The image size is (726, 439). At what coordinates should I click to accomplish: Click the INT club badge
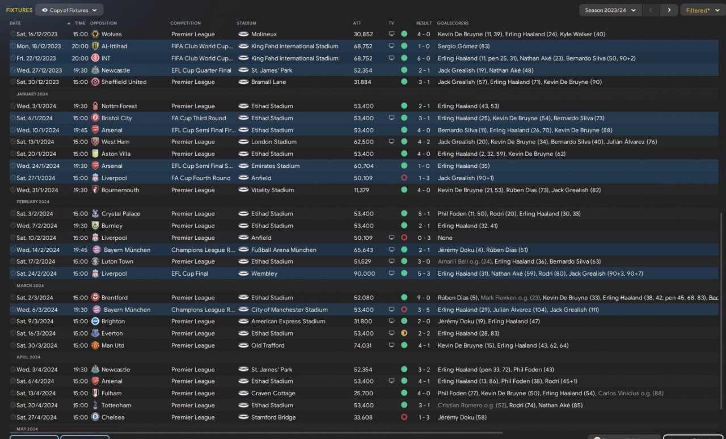[95, 58]
